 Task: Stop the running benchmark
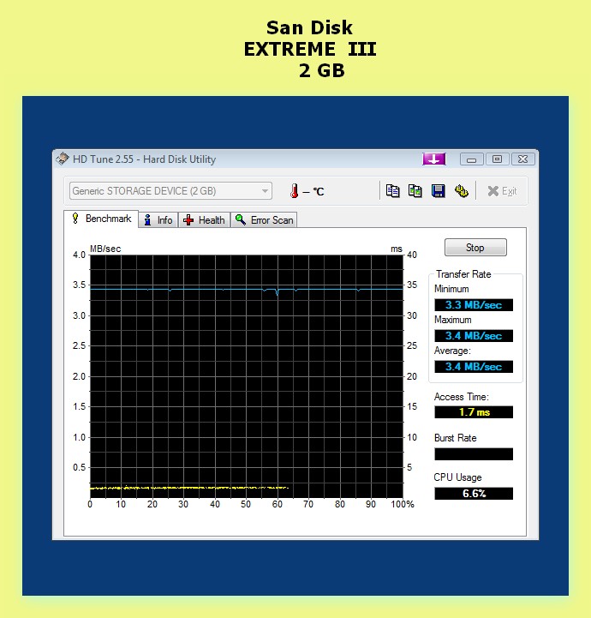[475, 248]
